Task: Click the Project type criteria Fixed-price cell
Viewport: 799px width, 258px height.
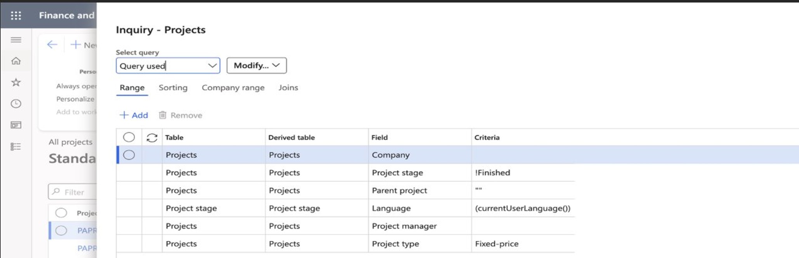Action: click(523, 244)
